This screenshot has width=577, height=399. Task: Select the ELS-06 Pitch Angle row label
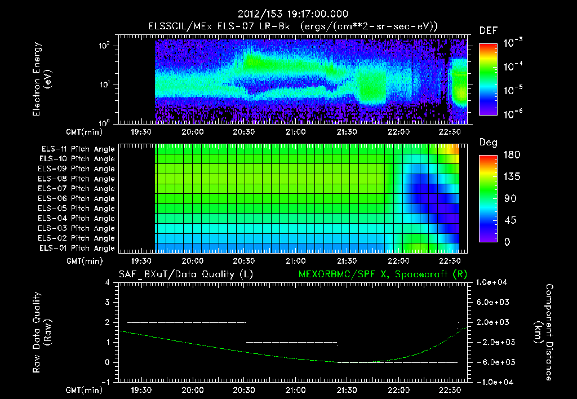point(76,199)
